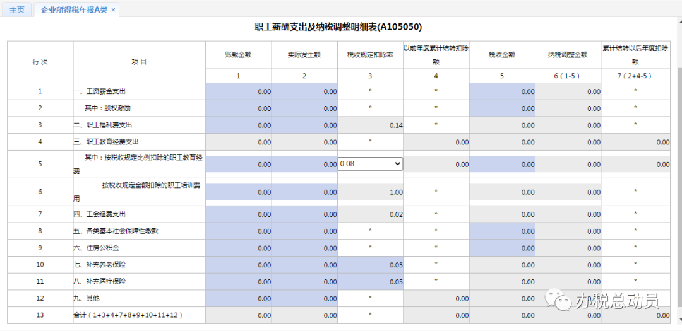This screenshot has width=682, height=331.
Task: Click 实际发生额 field for 工资薪金支出
Action: coord(304,91)
